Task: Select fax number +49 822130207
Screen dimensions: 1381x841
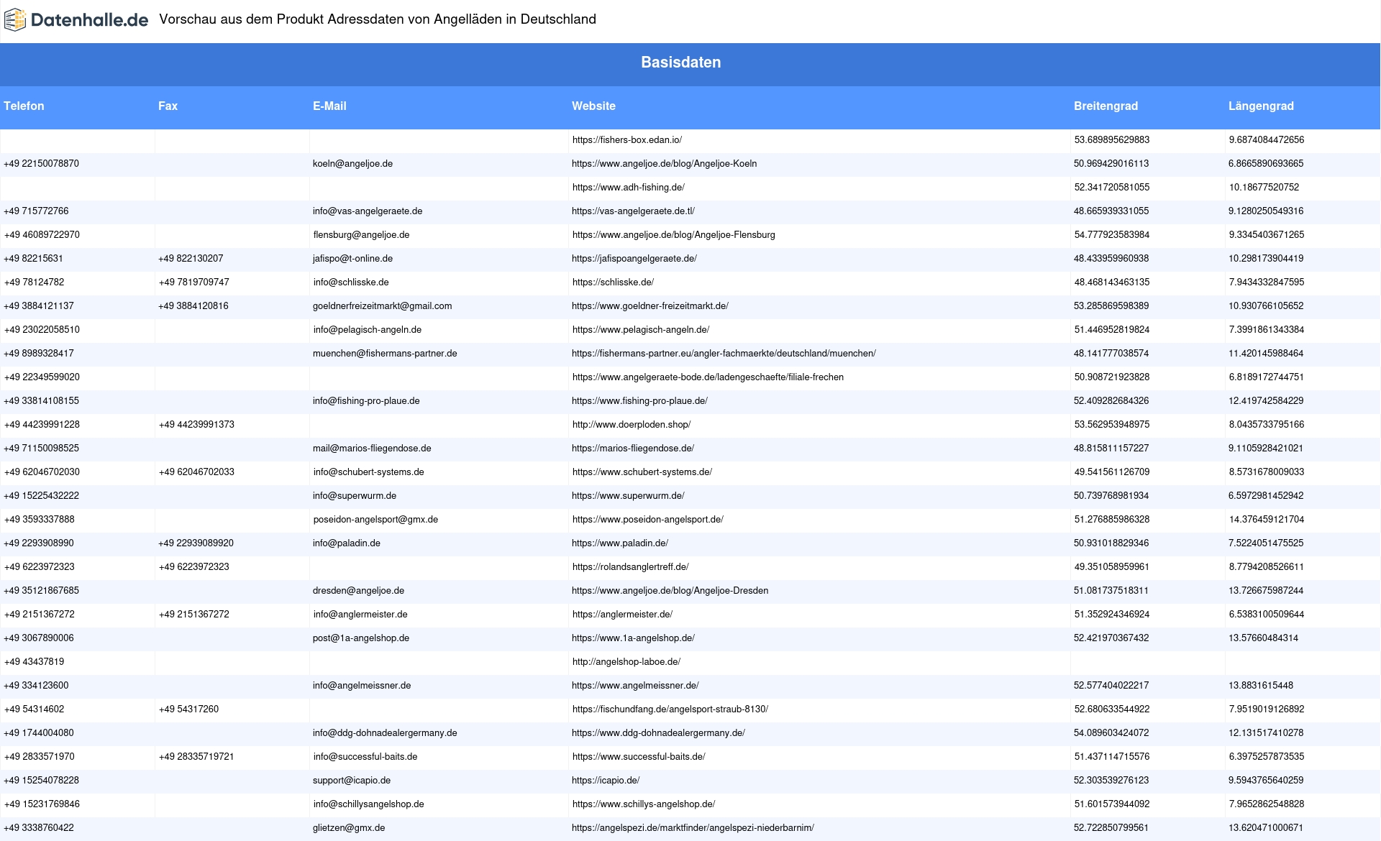Action: point(191,259)
